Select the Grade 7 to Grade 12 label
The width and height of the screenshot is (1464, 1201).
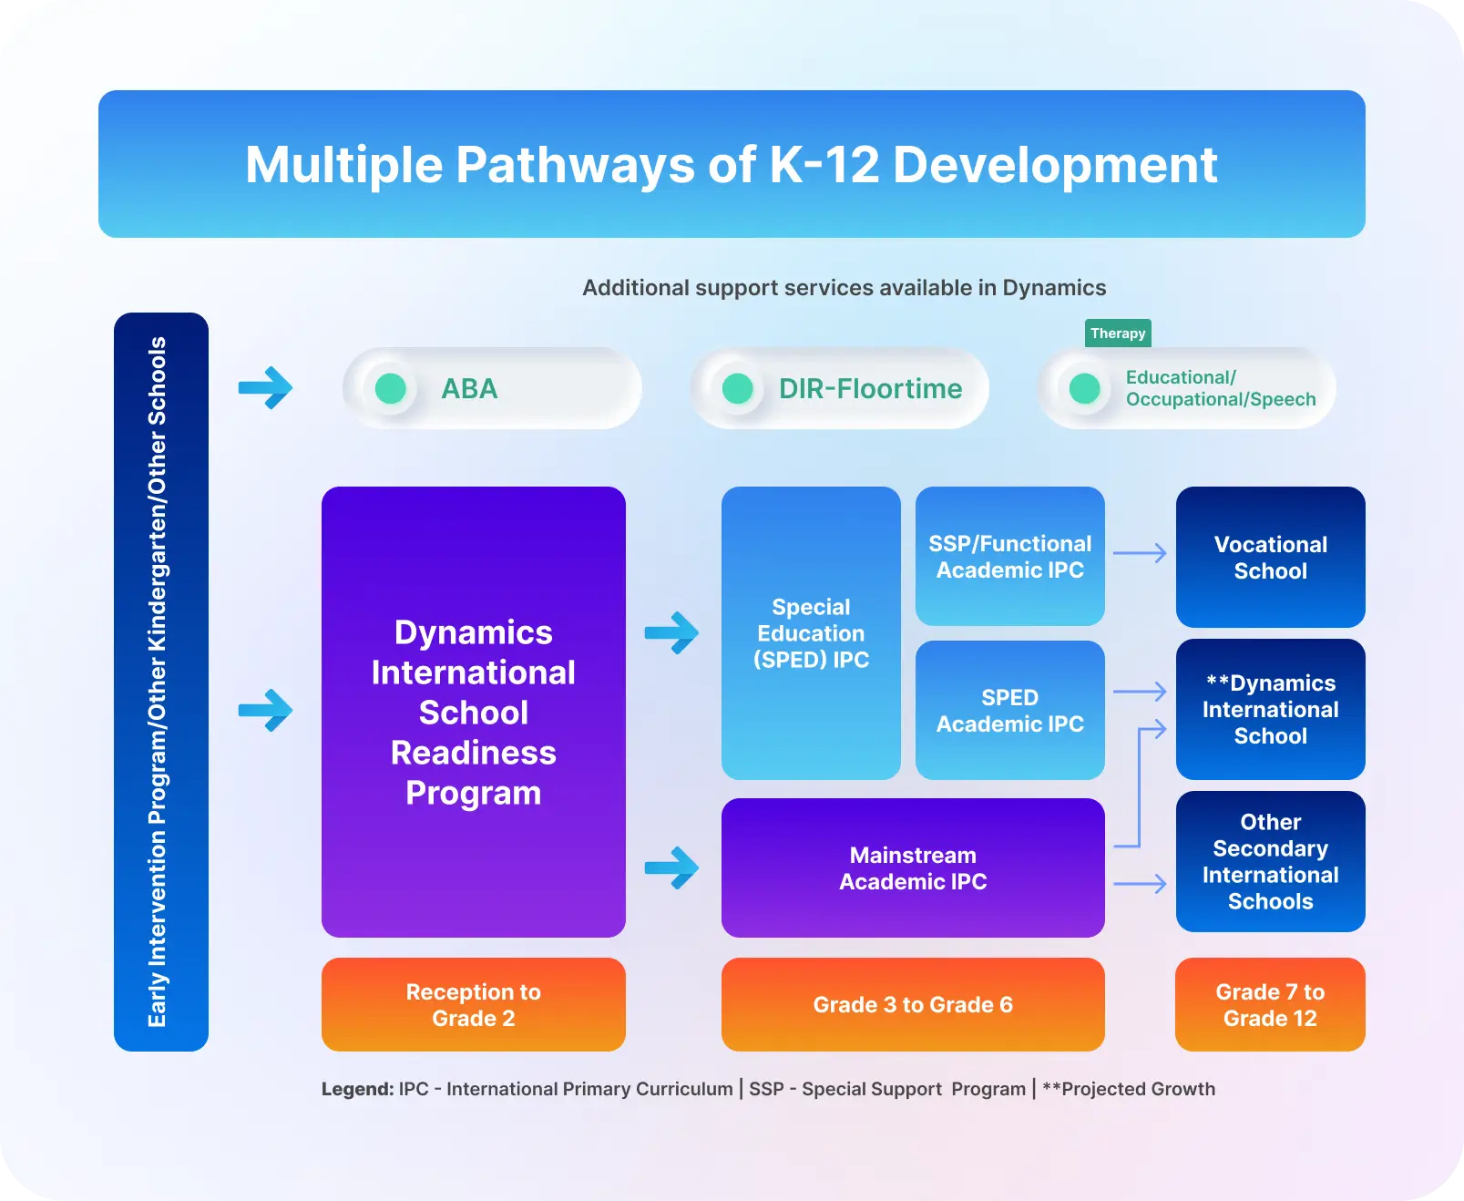(1270, 1004)
